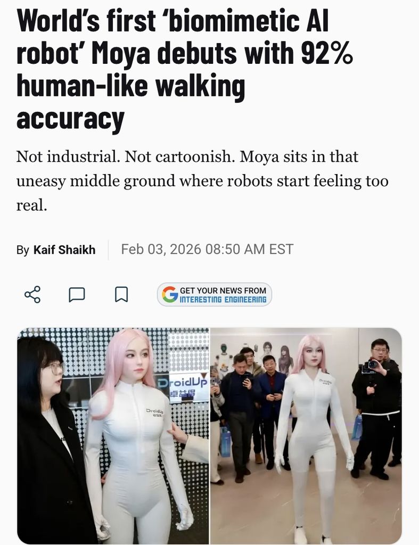The width and height of the screenshot is (419, 545).
Task: Click the word 'accuracy' in the headline
Action: point(70,119)
